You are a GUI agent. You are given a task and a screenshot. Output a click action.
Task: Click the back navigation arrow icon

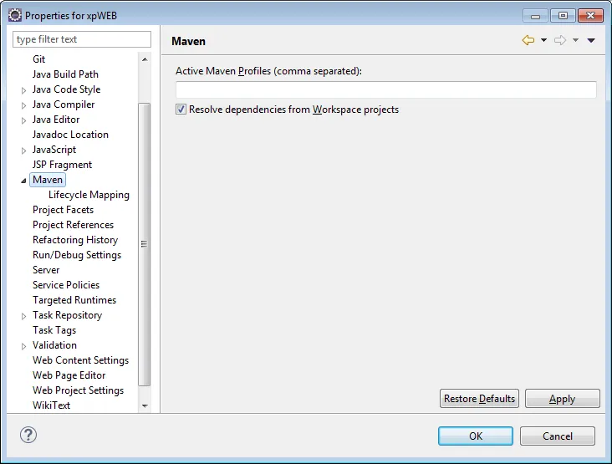pos(528,40)
